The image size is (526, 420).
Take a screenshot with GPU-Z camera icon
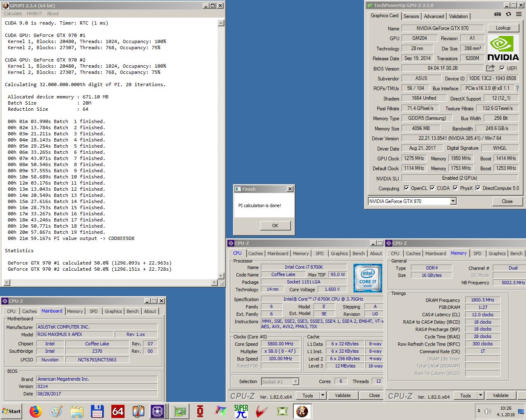point(498,14)
